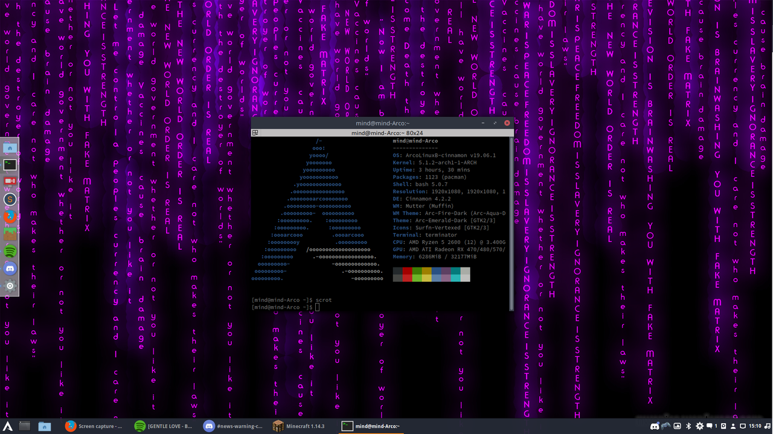Click the show desktop panel icon
773x434 pixels.
(x=24, y=426)
